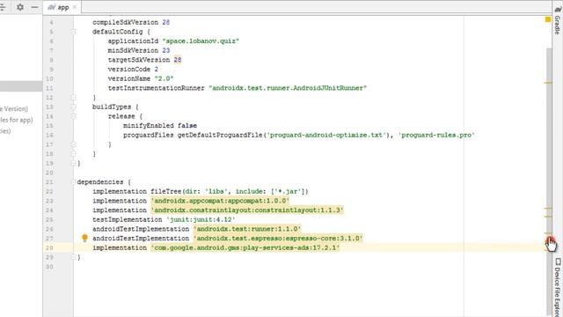Screen dimensions: 563x317
Task: Click fold end marker on line 12
Action: point(73,98)
